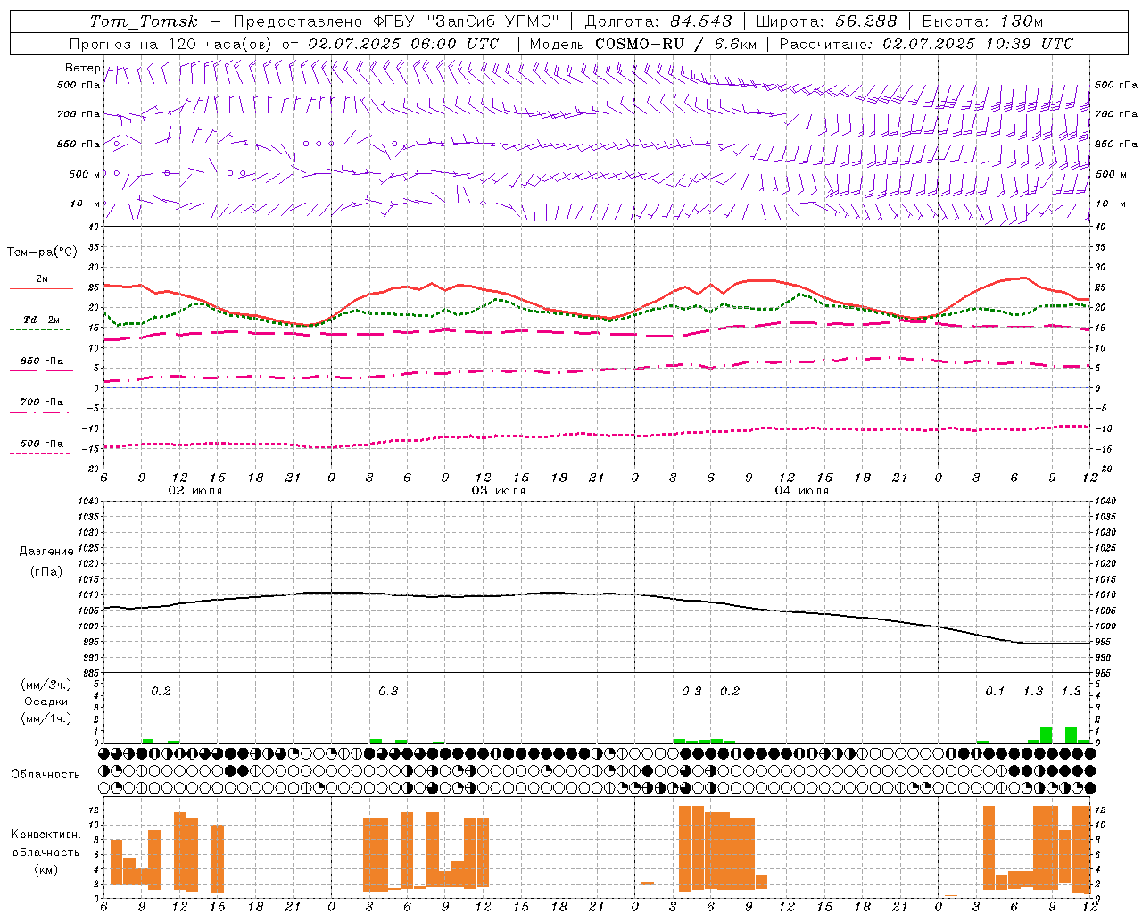Click the Осадки precipitation label
The width and height of the screenshot is (1142, 914).
tap(46, 702)
